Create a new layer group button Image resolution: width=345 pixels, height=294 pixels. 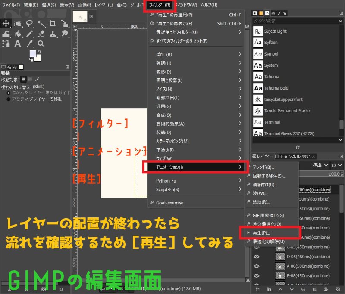[269, 289]
